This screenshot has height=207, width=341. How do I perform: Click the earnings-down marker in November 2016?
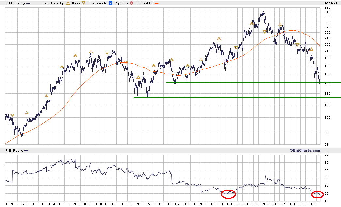12,115
